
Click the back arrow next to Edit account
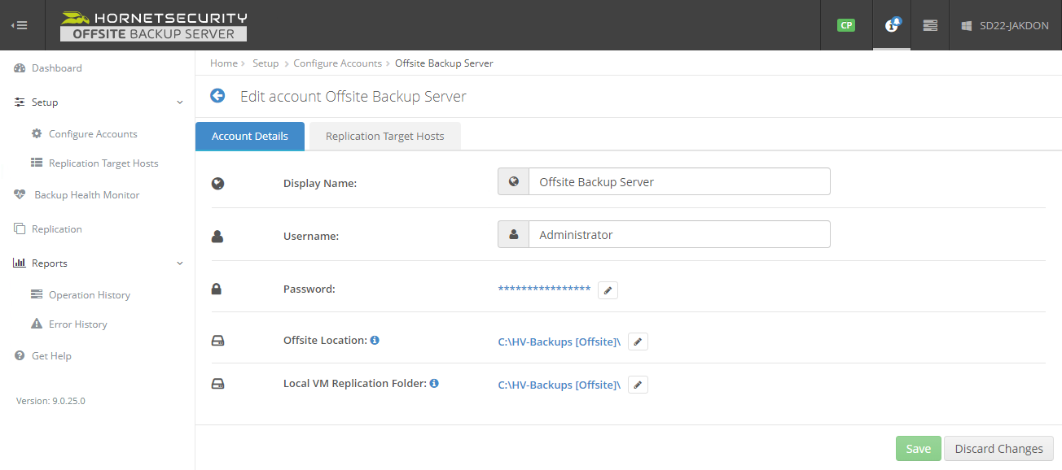point(217,95)
